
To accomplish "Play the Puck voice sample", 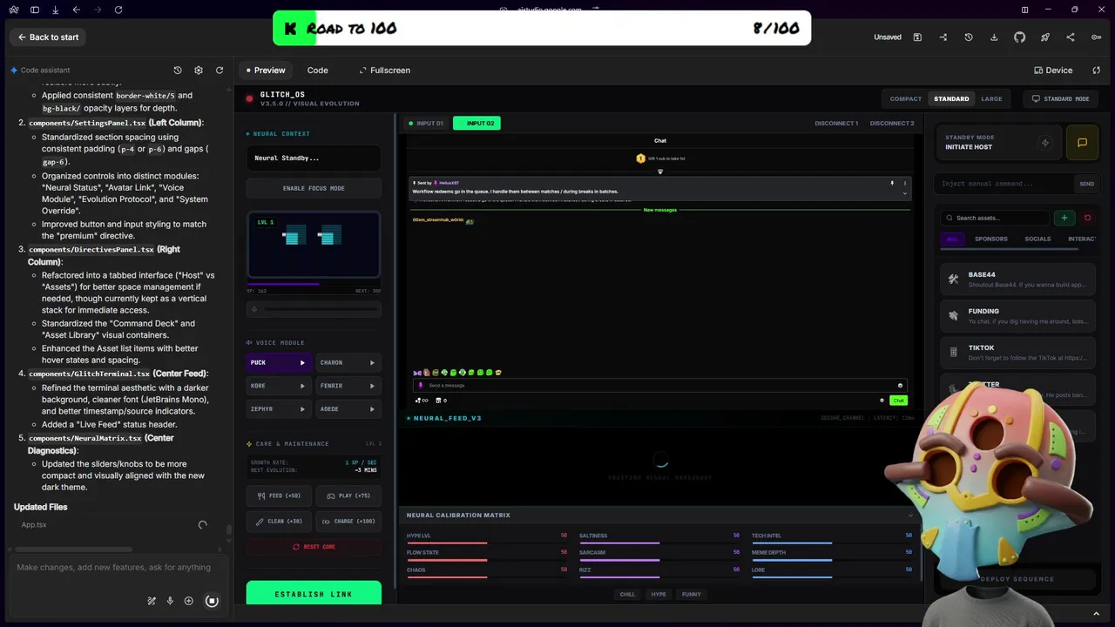I will [x=302, y=362].
